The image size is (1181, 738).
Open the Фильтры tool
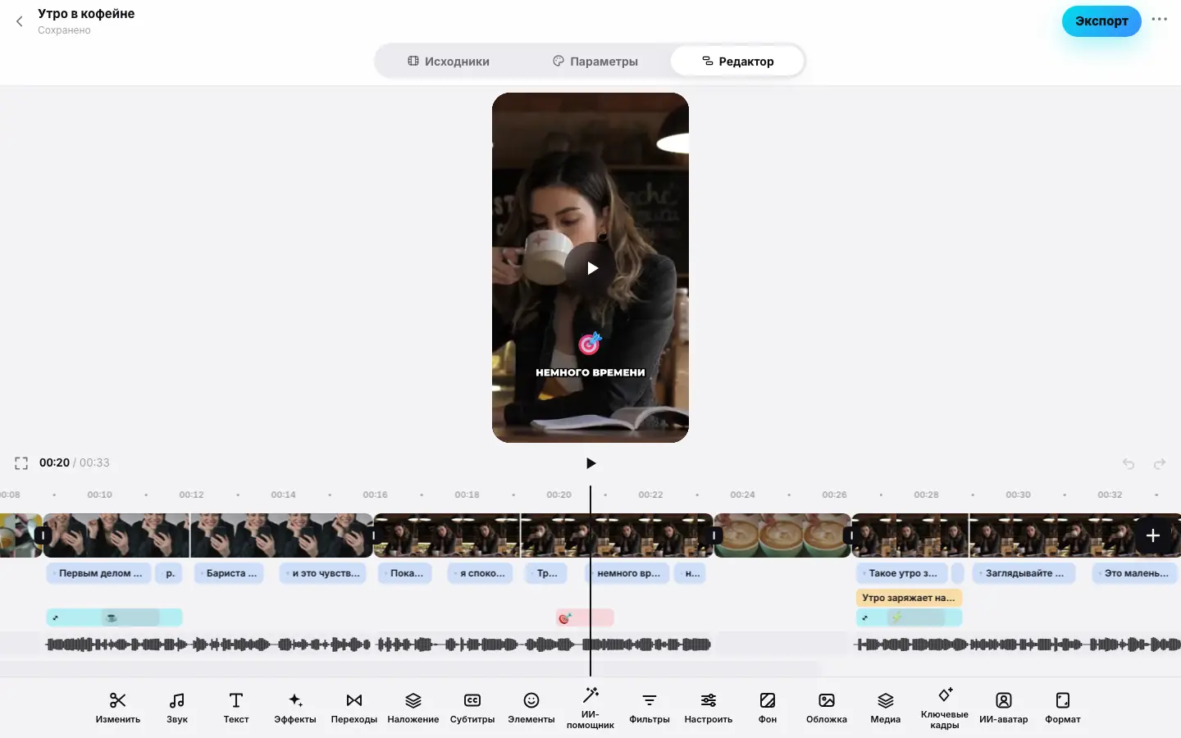[650, 708]
